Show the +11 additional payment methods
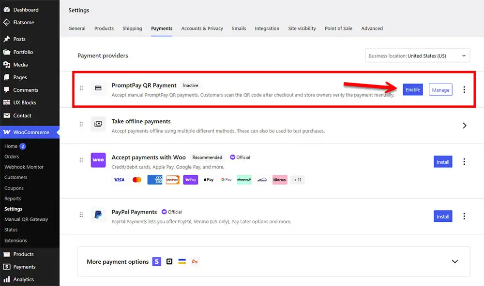 (298, 180)
